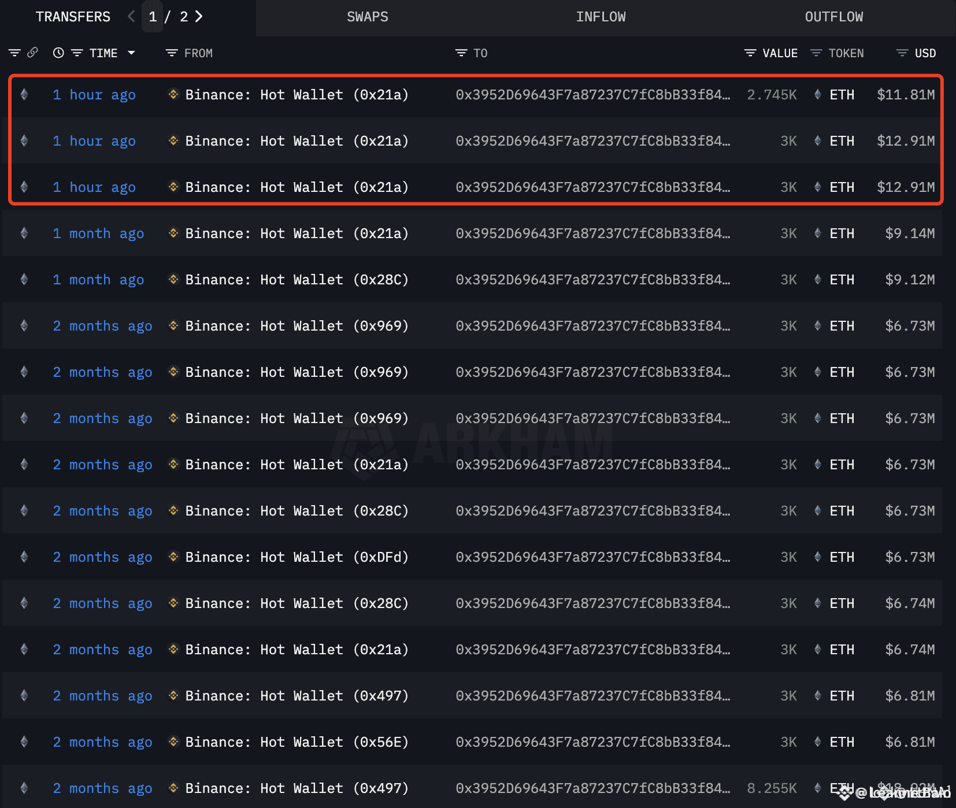Click the $9.14M USD value
This screenshot has height=808, width=956.
click(x=910, y=233)
